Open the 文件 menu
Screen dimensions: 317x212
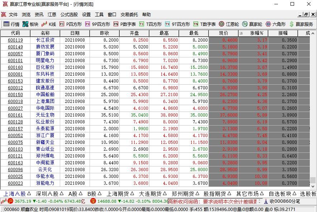click(13, 15)
